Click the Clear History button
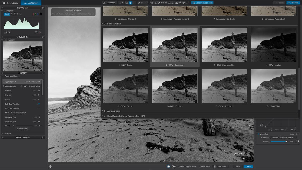302x170 pixels. tap(22, 129)
